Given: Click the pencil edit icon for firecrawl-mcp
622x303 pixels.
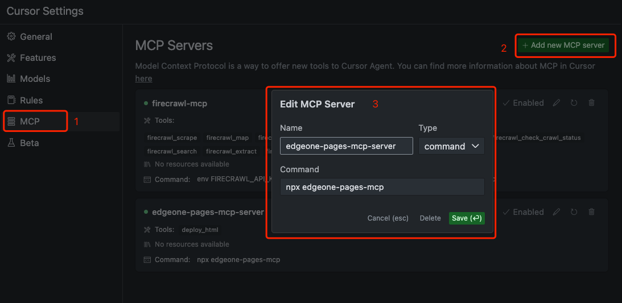Looking at the screenshot, I should 557,103.
